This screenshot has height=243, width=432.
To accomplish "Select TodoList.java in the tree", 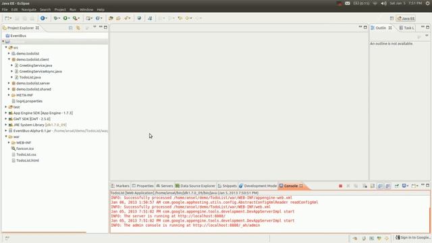I will 30,78.
